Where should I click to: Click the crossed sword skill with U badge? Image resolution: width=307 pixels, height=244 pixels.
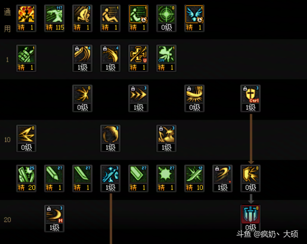tap(138, 54)
